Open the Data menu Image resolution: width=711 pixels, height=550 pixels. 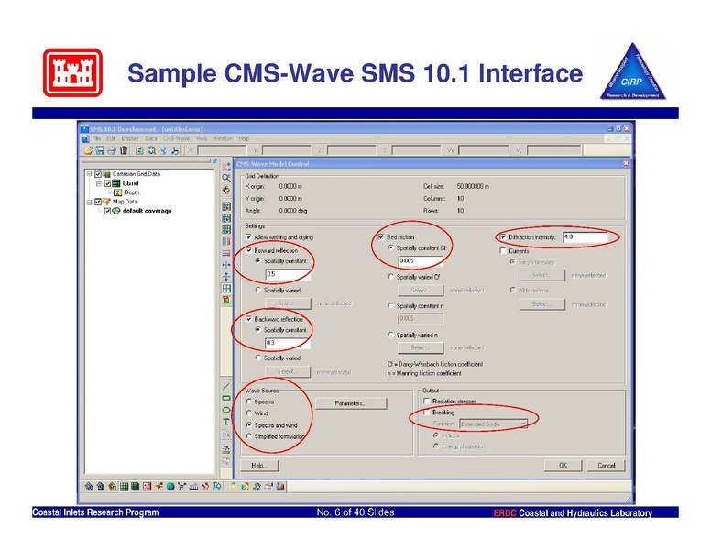coord(151,138)
